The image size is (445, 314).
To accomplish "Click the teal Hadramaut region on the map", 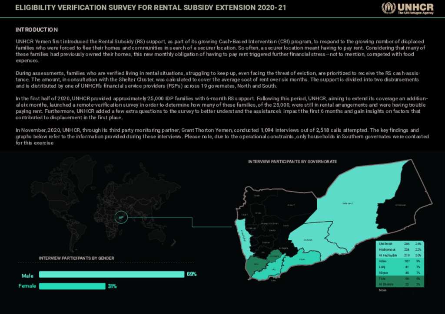I will point(347,203).
